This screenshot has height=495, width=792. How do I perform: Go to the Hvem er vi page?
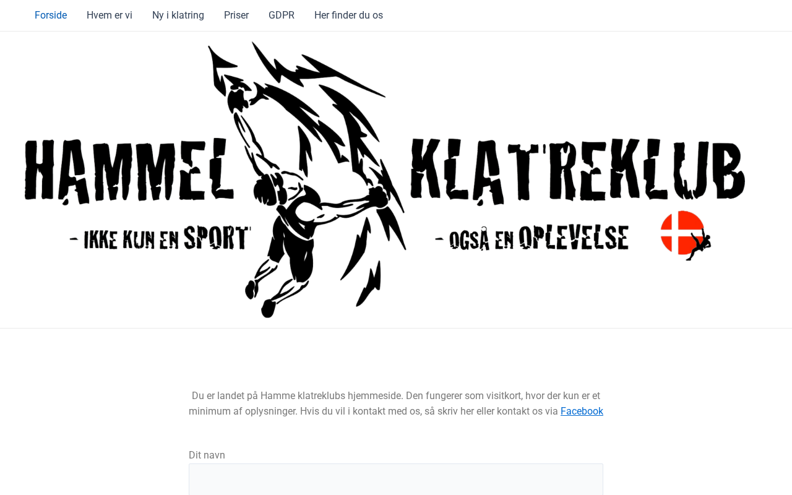point(110,15)
